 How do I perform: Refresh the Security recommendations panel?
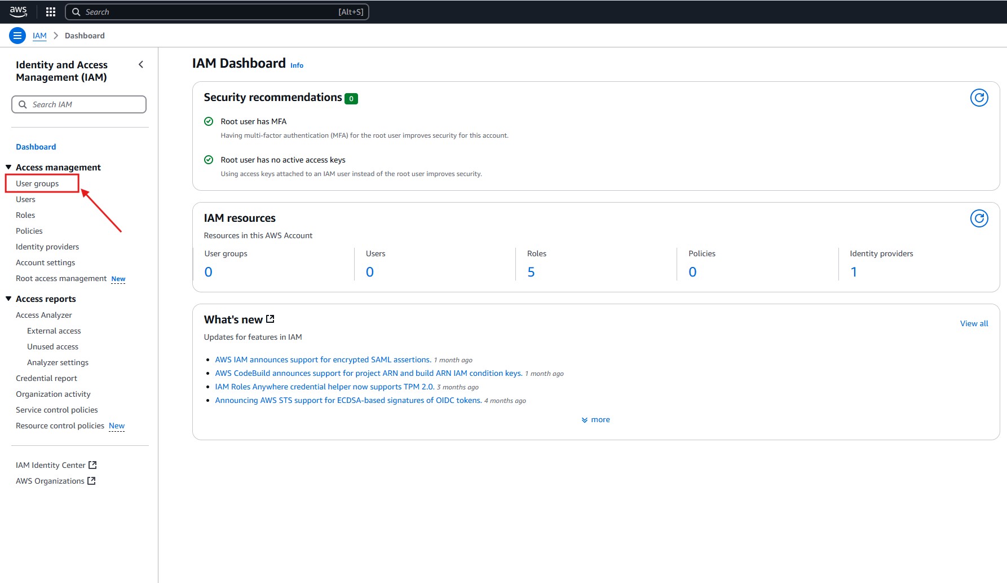click(x=979, y=98)
